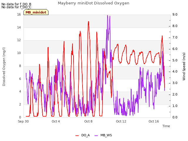Viewport: 188px width, 141px height.
Task: Click the MB_minidot tab label
Action: tap(36, 12)
